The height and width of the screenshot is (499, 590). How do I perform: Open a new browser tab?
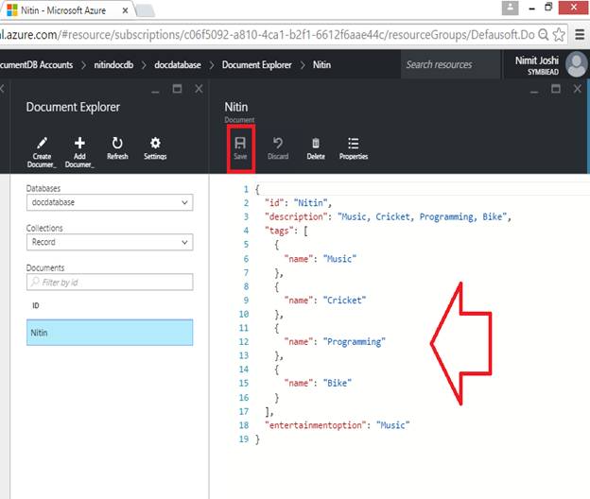pos(146,10)
